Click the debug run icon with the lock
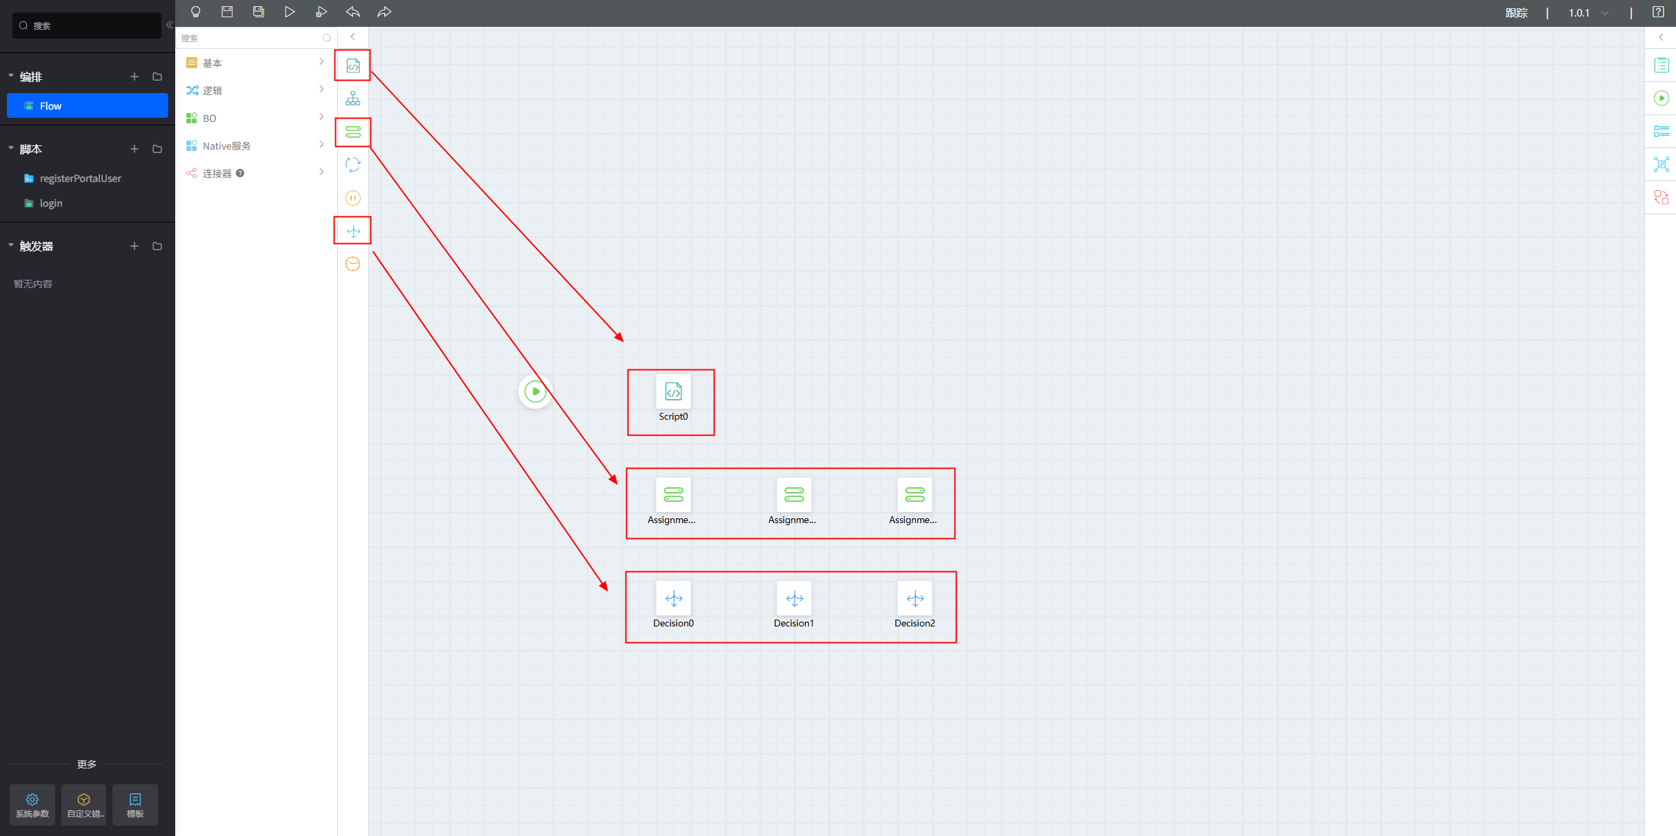The image size is (1676, 836). point(321,12)
